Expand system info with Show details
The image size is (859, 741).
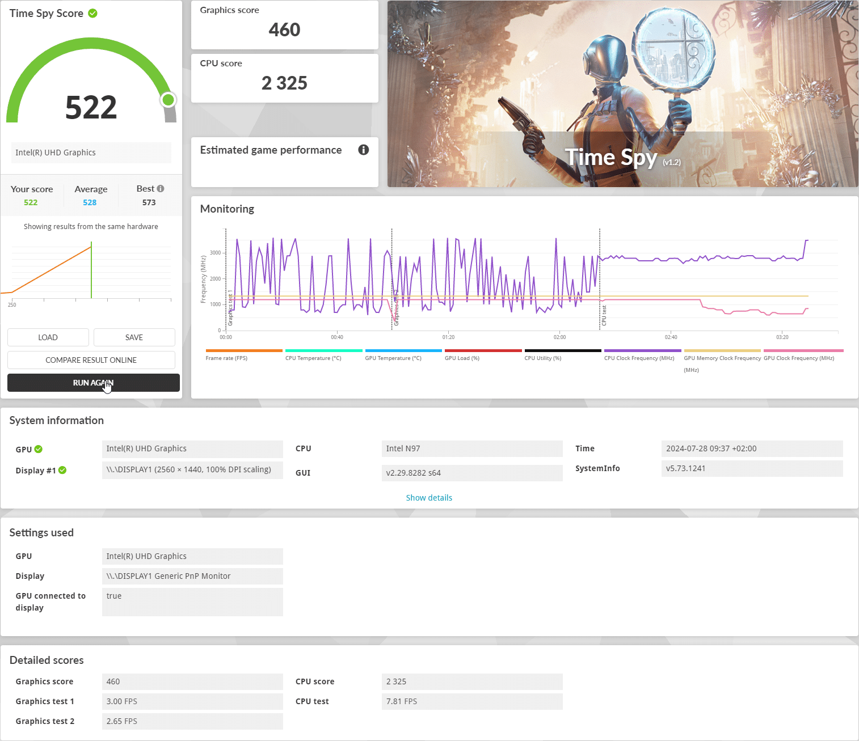[429, 498]
